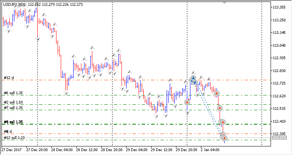This screenshot has height=155, width=292.
Task: Select the '27 Dec 20:30' time axis label
Action: tap(37, 150)
